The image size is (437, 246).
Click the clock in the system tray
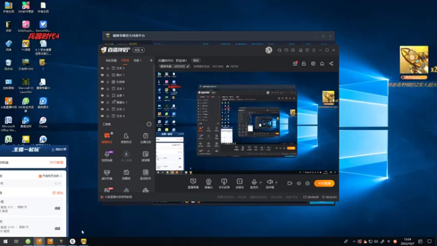click(x=408, y=241)
